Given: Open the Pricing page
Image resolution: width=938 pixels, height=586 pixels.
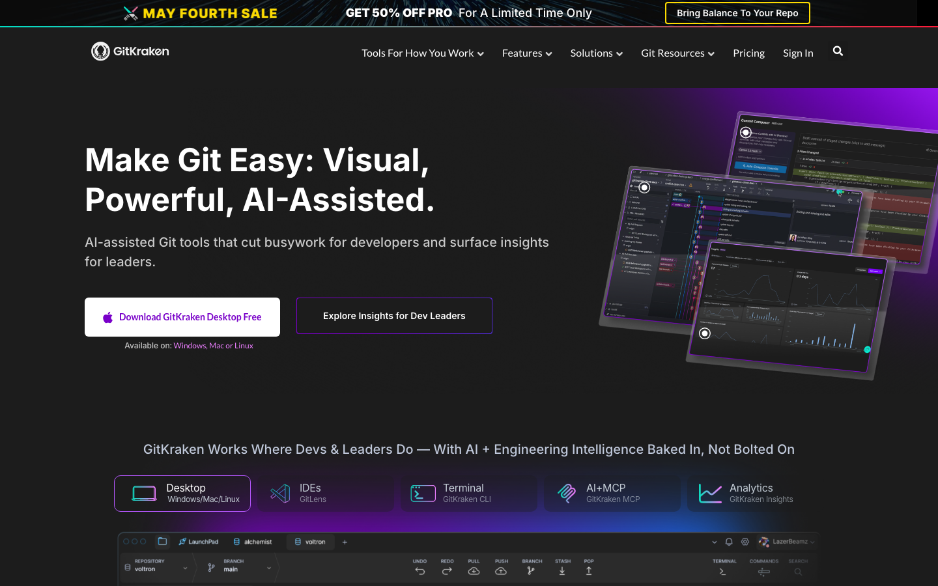Looking at the screenshot, I should click(748, 53).
